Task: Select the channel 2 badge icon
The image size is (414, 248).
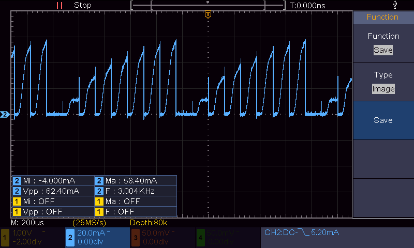Action: (70, 238)
